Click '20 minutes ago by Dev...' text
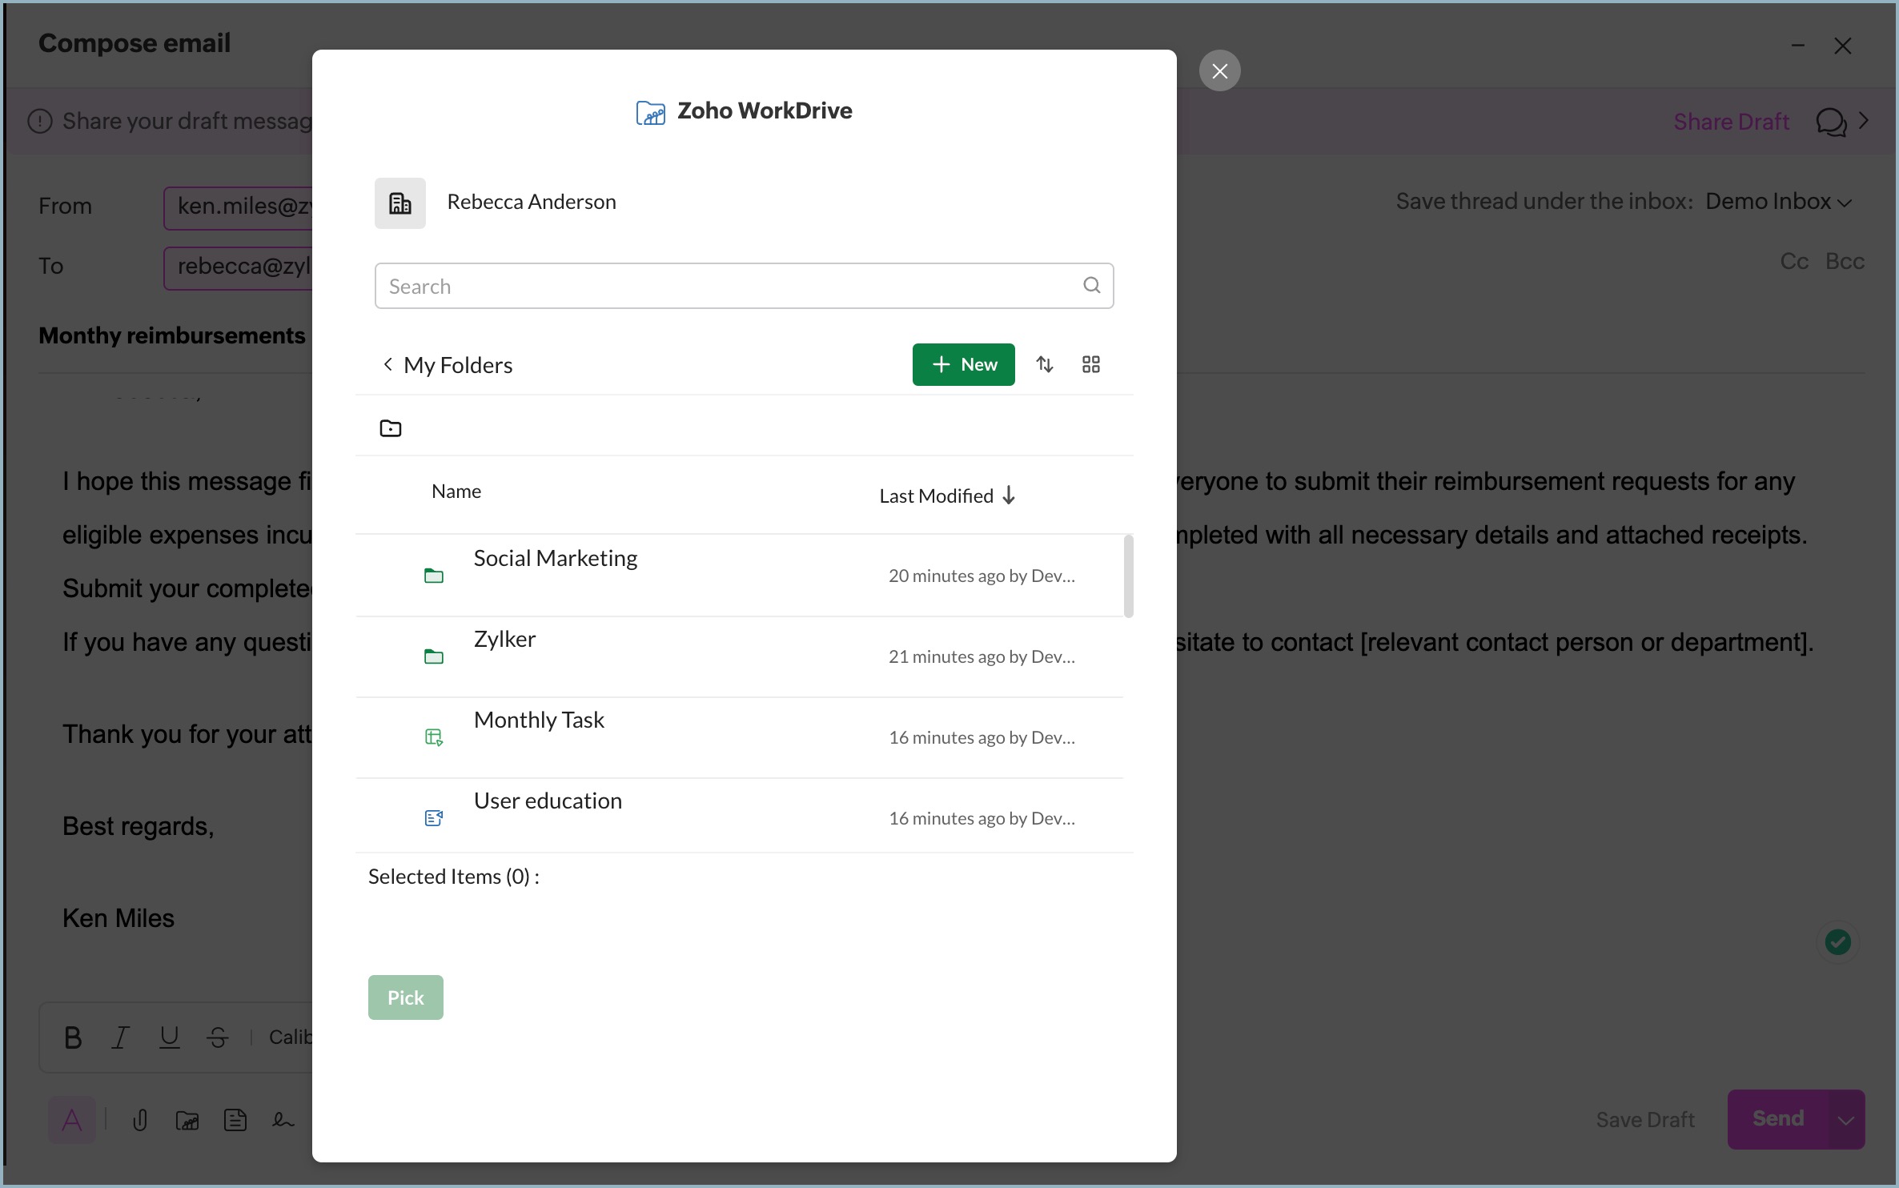Screen dimensions: 1899x1188 click(x=982, y=576)
